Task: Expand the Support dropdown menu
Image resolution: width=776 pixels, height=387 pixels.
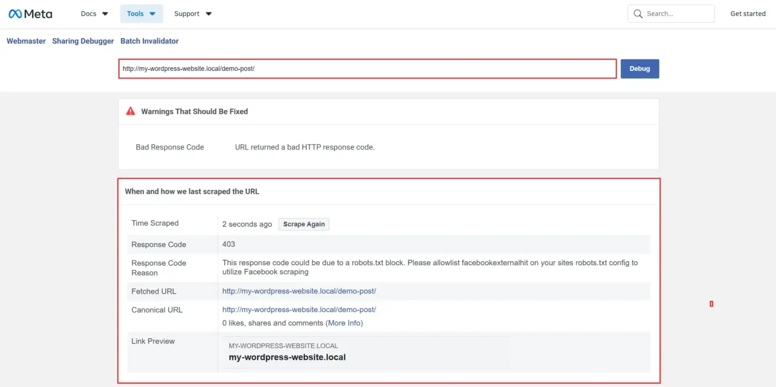Action: coord(193,14)
